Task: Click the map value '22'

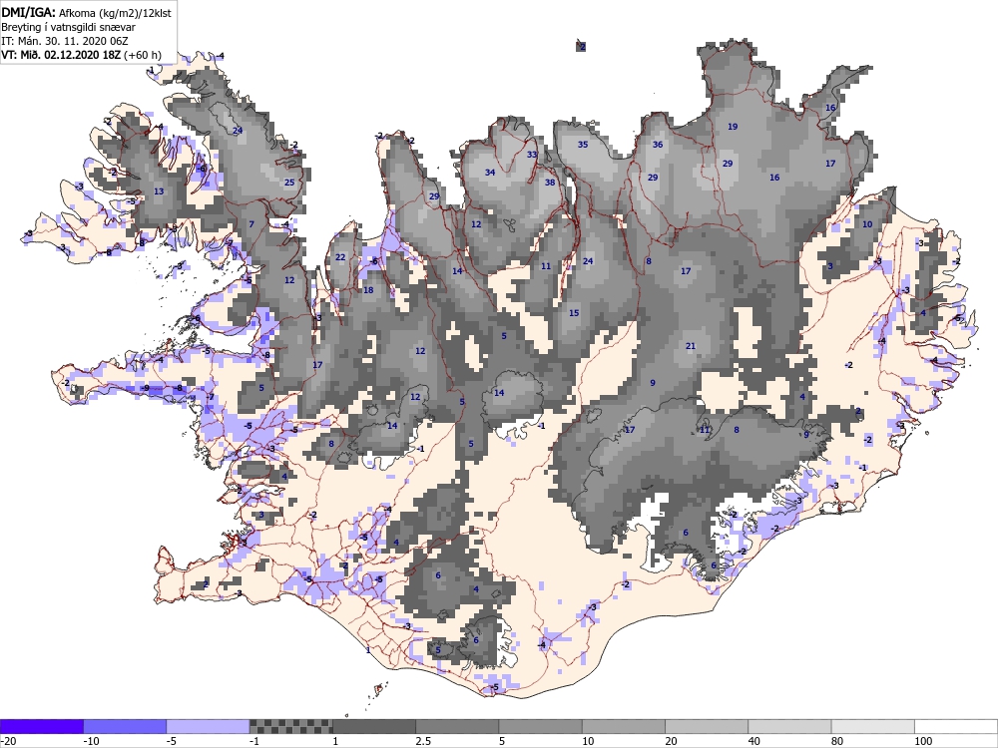Action: pyautogui.click(x=340, y=257)
